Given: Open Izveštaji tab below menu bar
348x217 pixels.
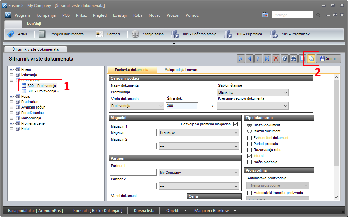Looking at the screenshot, I should (x=34, y=24).
